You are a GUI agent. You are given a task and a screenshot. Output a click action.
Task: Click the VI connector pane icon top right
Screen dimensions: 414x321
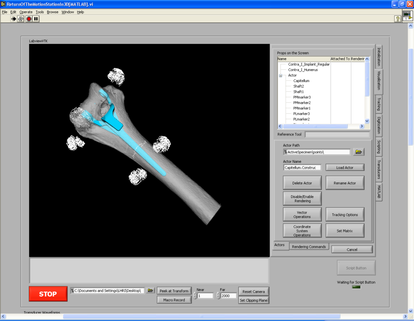(x=408, y=16)
